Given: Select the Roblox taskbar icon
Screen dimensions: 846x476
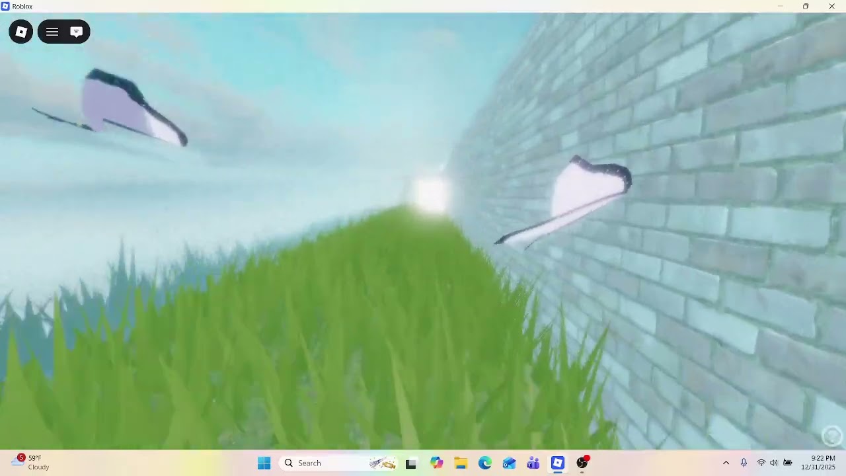Looking at the screenshot, I should (x=558, y=463).
